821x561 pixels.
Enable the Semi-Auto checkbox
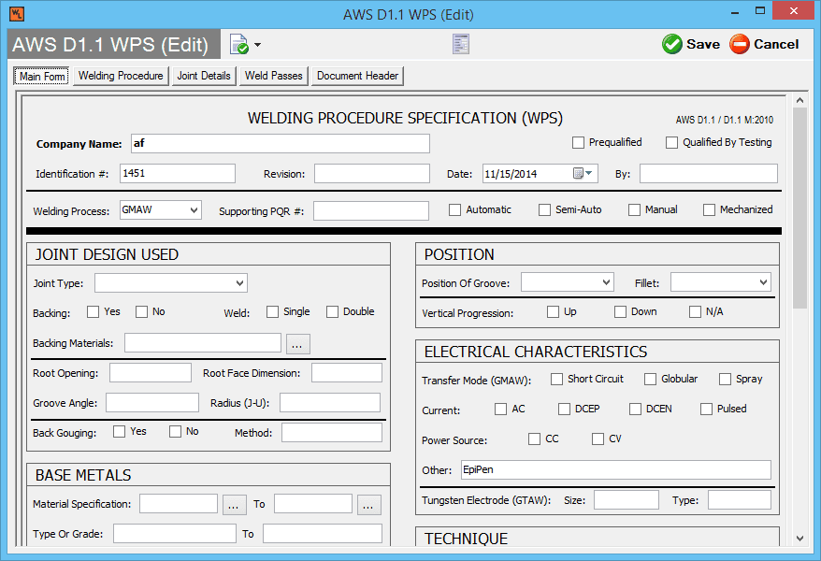pyautogui.click(x=544, y=209)
